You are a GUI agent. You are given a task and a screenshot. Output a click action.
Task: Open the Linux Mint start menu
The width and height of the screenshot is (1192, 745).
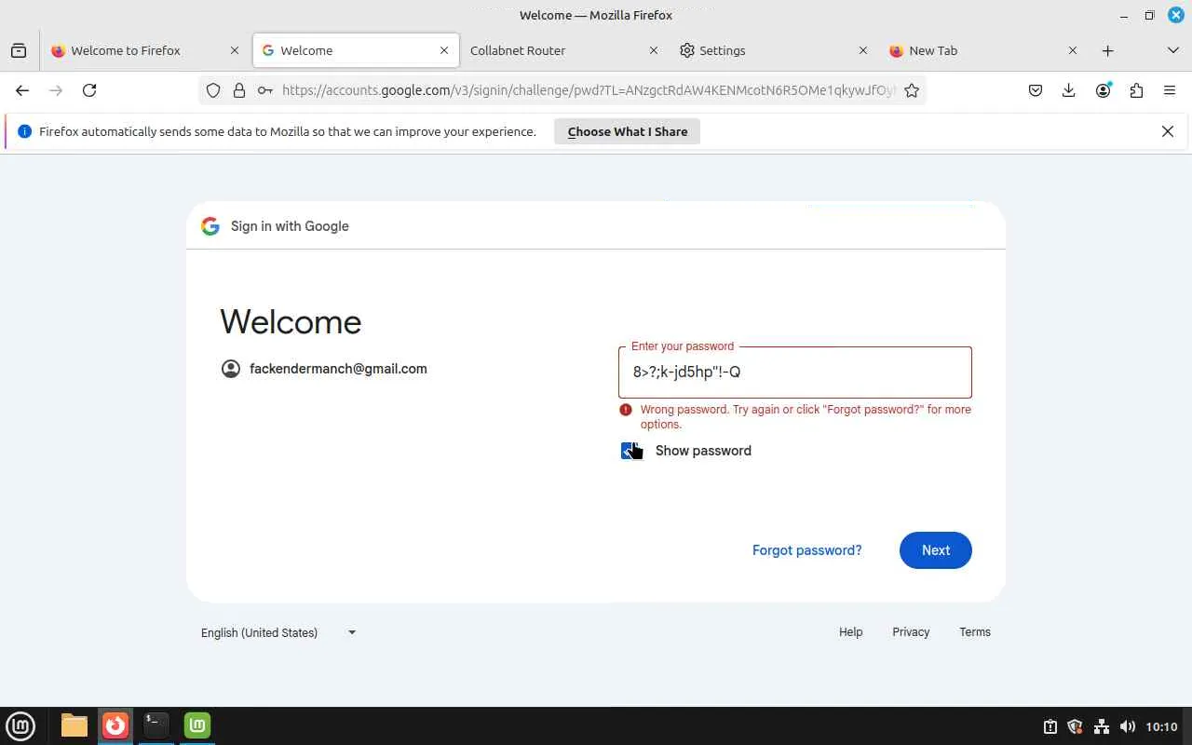click(20, 725)
